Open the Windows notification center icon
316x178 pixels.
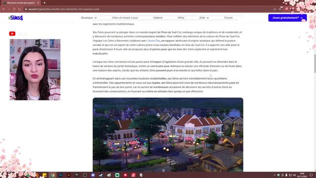[311, 175]
